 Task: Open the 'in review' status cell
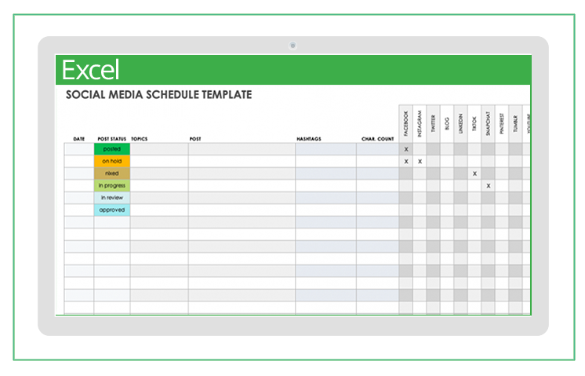tap(111, 198)
